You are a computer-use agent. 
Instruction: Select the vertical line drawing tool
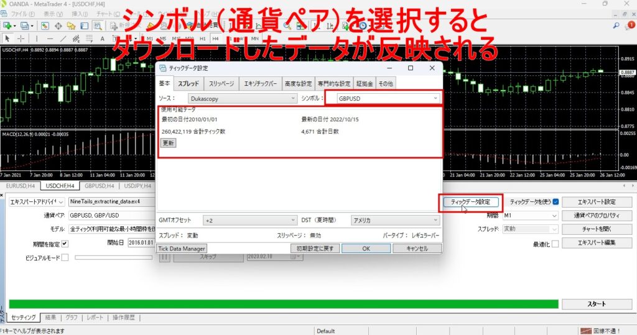[x=37, y=39]
